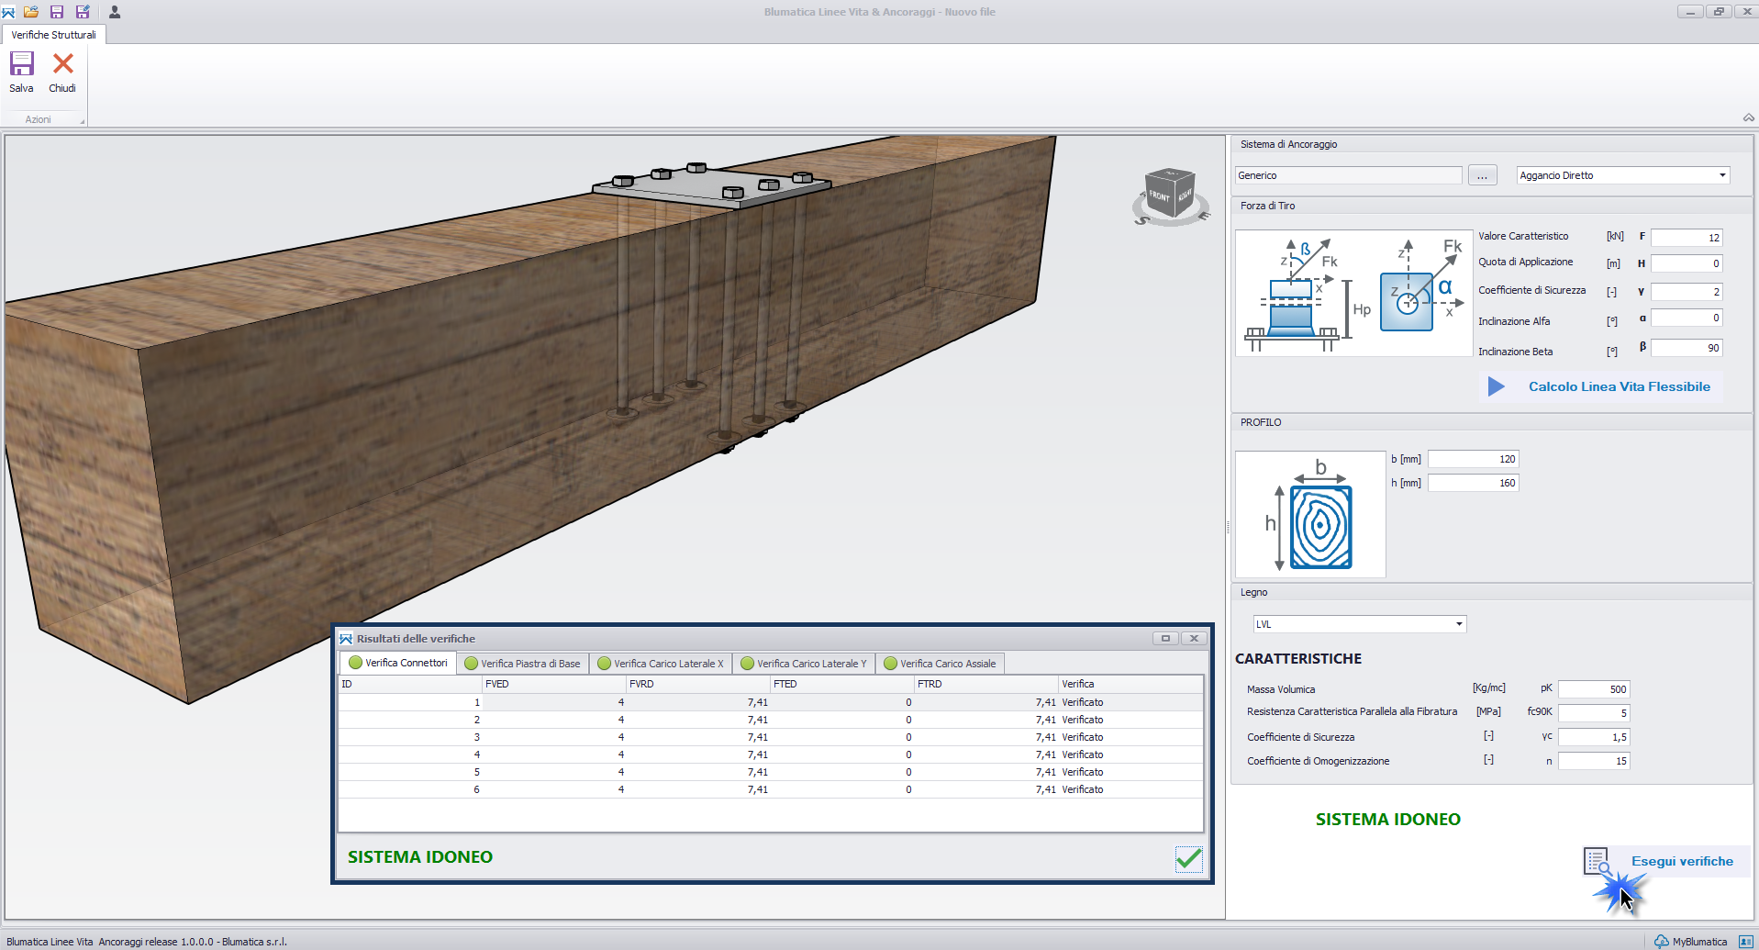Select the Verifica Carico Laterale Y tab

[x=804, y=664]
